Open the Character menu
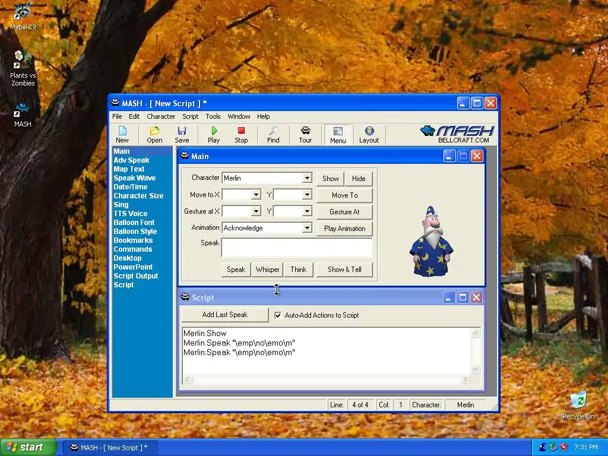608x456 pixels. (161, 116)
